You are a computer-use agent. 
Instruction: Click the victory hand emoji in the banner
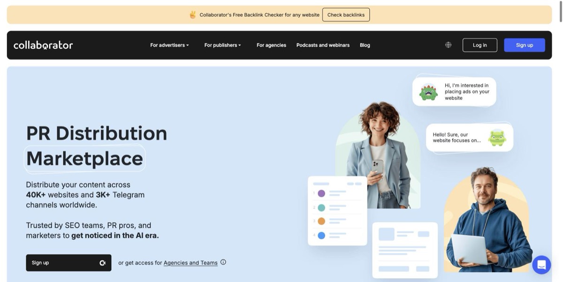point(193,15)
